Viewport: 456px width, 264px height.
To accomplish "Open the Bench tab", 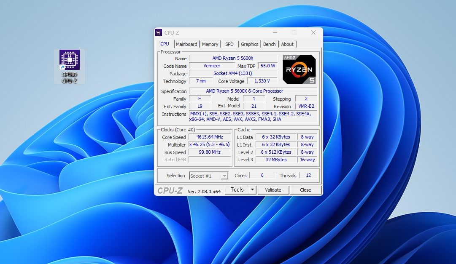I will pyautogui.click(x=269, y=44).
